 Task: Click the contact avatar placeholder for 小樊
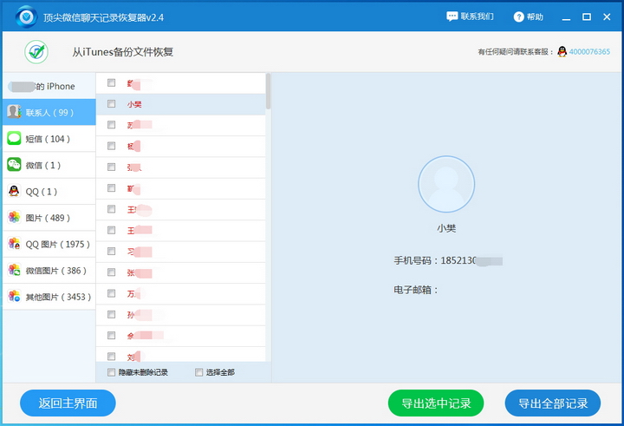point(446,184)
